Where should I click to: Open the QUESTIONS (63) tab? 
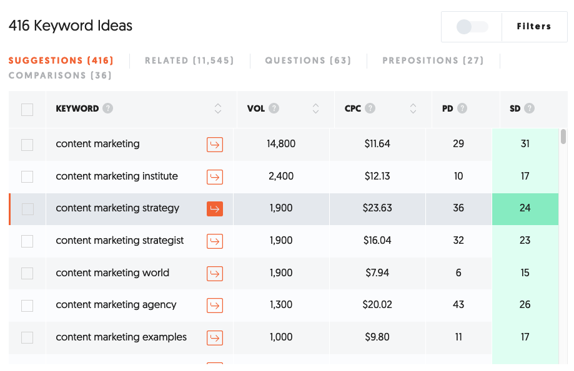point(308,60)
